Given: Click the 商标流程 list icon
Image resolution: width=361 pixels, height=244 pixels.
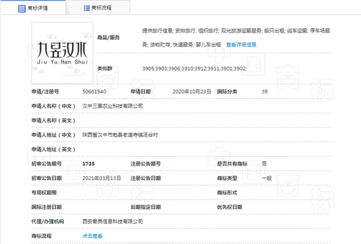Looking at the screenshot, I should point(87,8).
